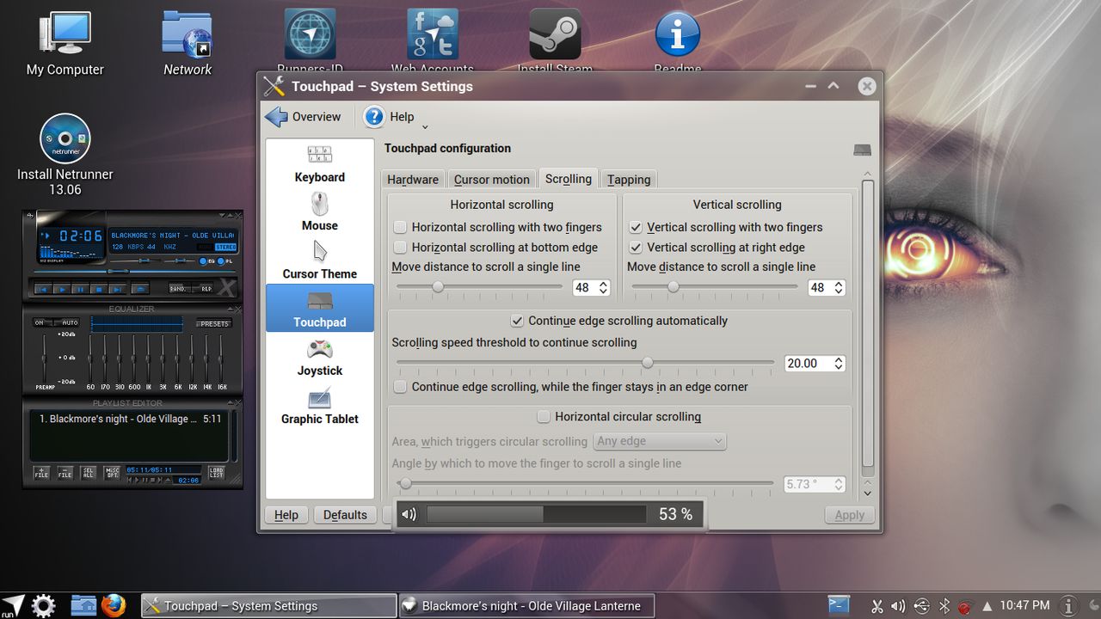1101x619 pixels.
Task: Enable Horizontal circular scrolling checkbox
Action: coord(544,417)
